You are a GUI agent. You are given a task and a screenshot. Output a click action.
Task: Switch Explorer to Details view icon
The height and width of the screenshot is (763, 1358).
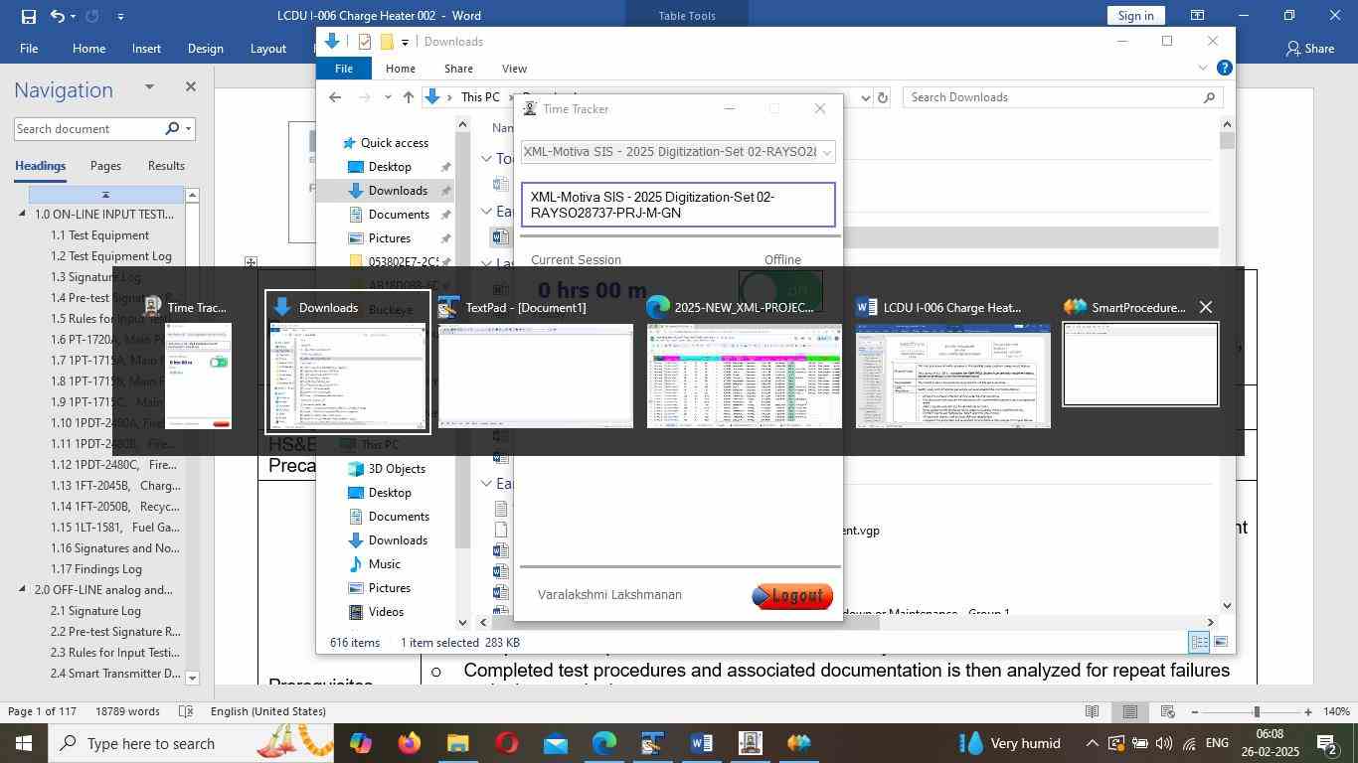click(x=1200, y=642)
